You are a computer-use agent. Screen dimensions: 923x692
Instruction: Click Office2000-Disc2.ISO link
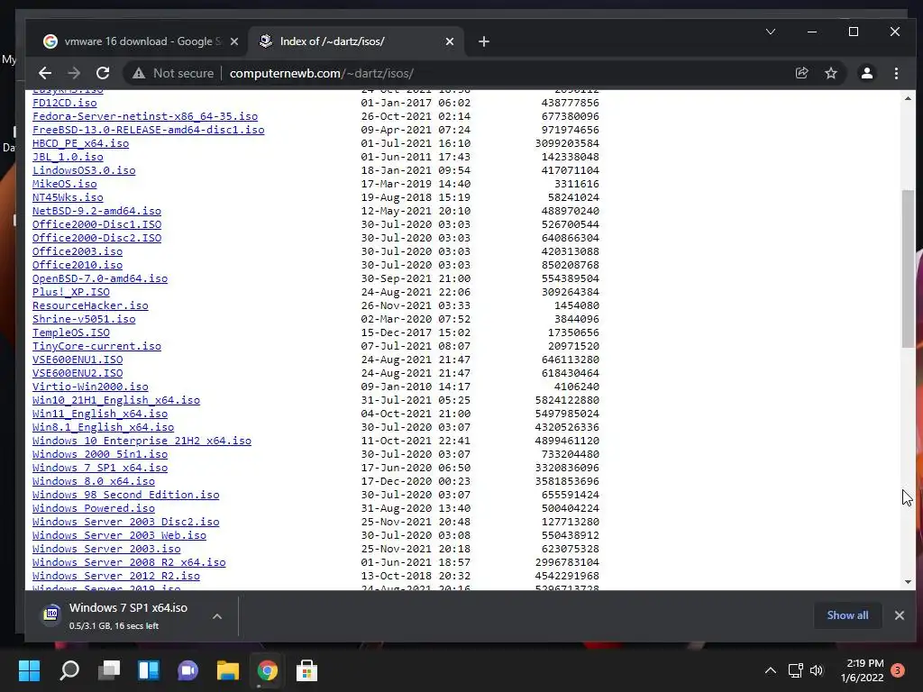pyautogui.click(x=96, y=238)
